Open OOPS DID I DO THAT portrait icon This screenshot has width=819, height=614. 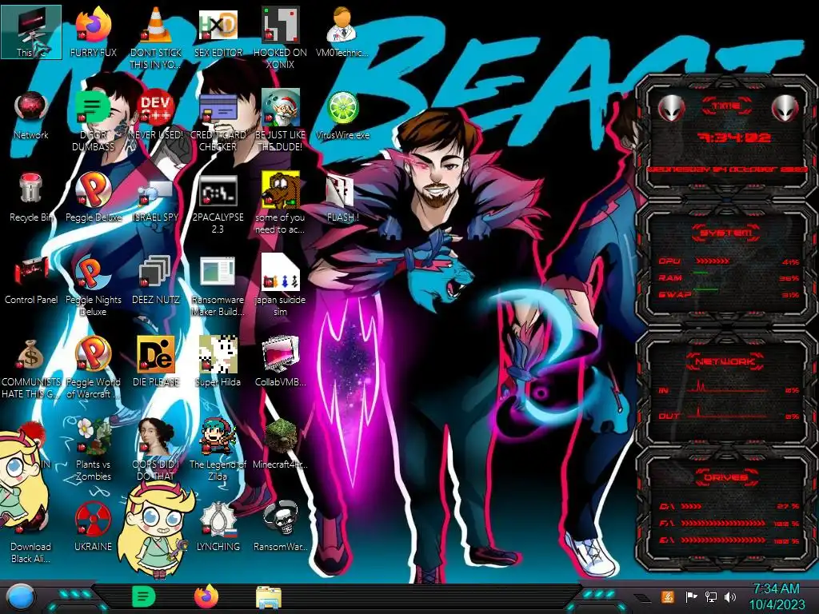click(x=156, y=450)
